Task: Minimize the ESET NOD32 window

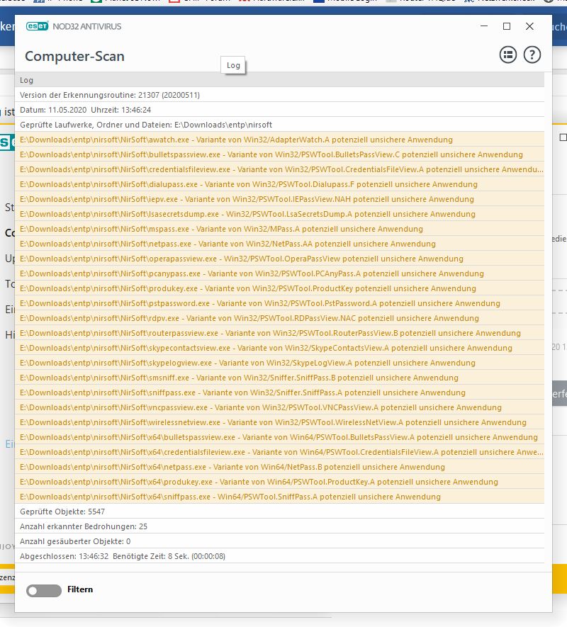Action: coord(484,26)
